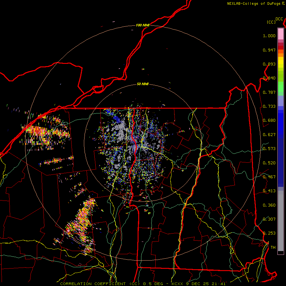
Task: Select the 0.893 scale value
Action: click(x=269, y=64)
